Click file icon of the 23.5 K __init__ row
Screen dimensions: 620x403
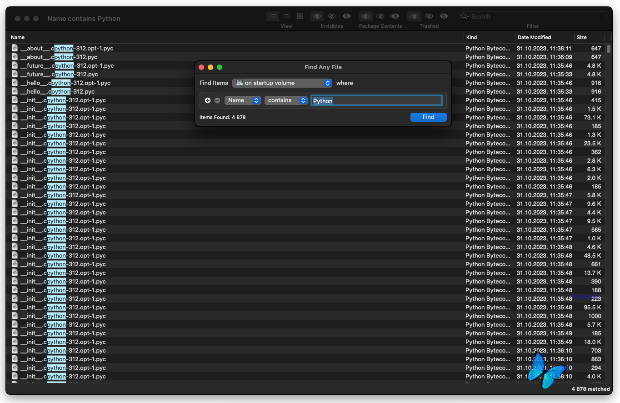coord(15,143)
